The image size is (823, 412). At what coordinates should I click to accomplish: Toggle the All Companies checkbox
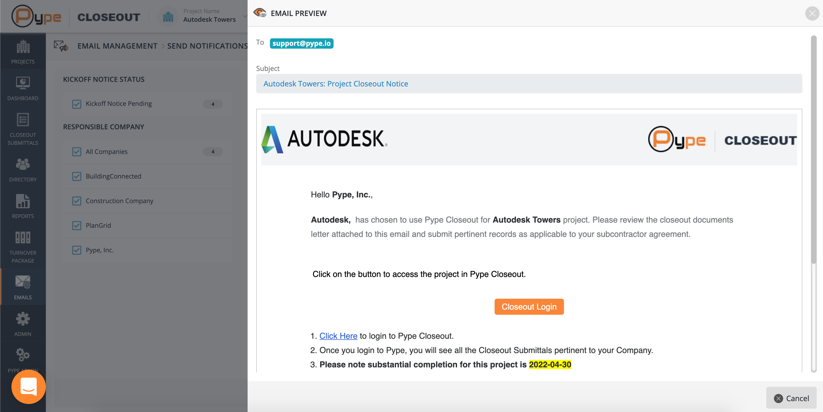77,151
